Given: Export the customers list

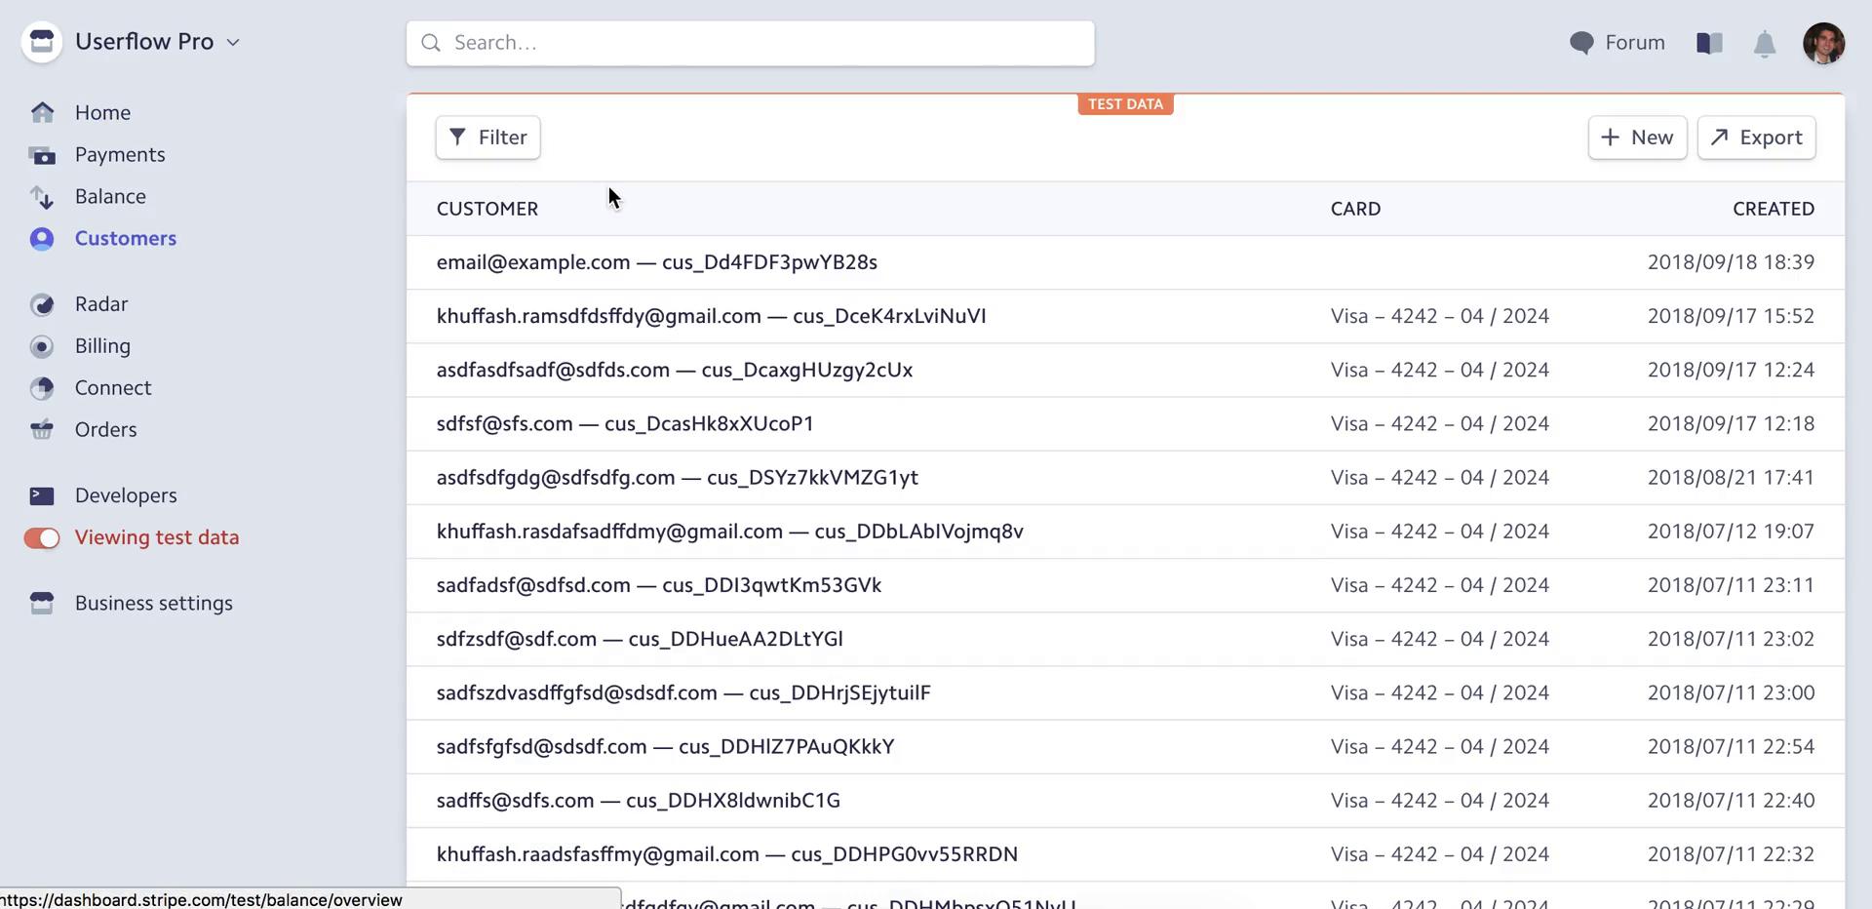Looking at the screenshot, I should pos(1757,138).
